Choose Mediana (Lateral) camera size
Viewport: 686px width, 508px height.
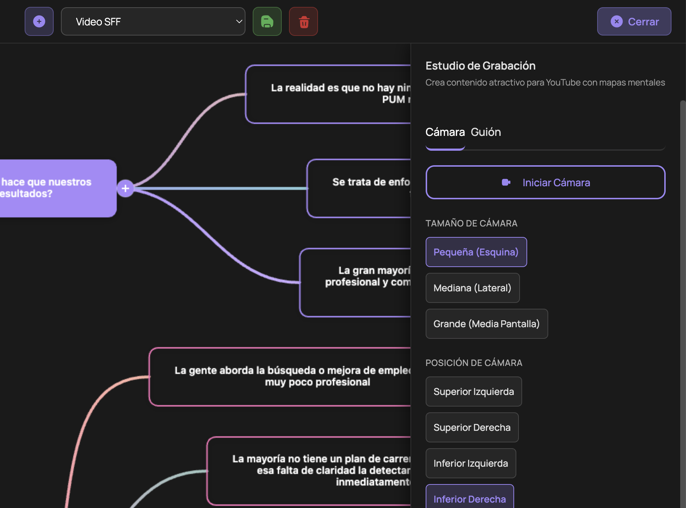(x=472, y=288)
